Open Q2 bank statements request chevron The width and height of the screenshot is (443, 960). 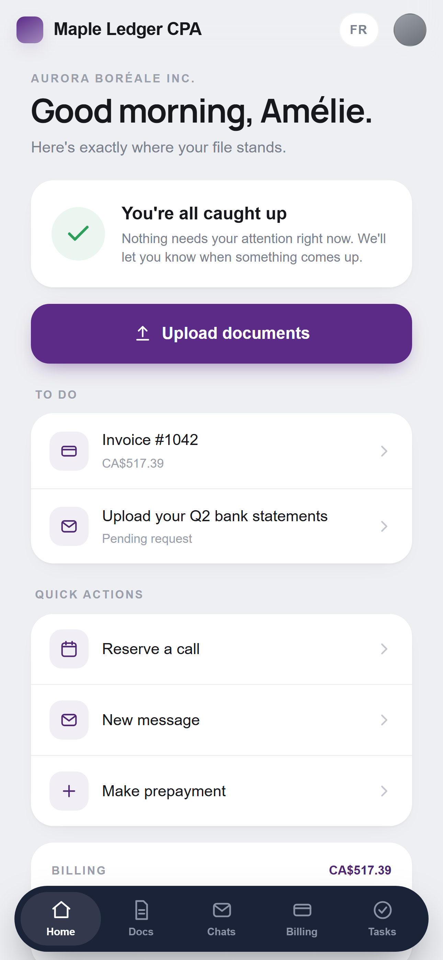(384, 526)
